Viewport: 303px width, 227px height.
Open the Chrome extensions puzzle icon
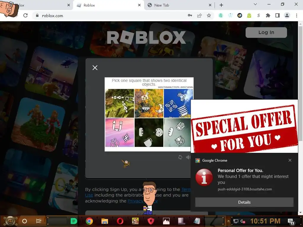(x=268, y=15)
